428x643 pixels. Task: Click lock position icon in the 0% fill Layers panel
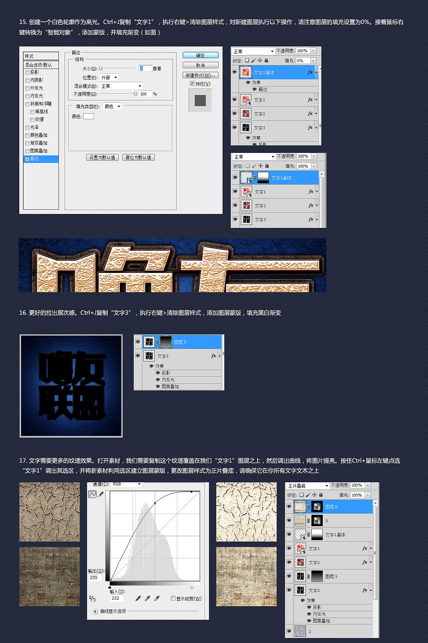(x=260, y=60)
